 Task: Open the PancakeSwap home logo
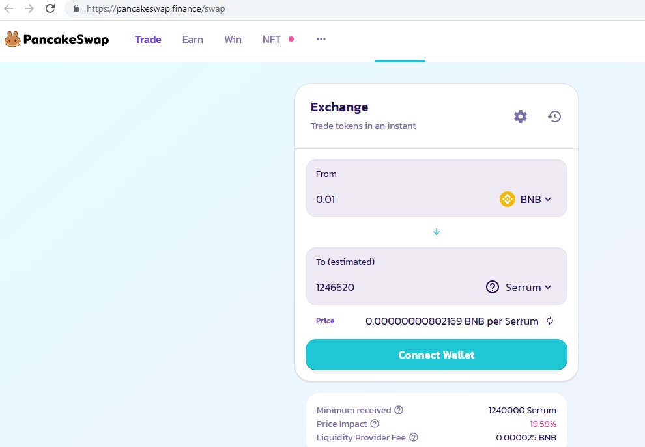pos(57,40)
